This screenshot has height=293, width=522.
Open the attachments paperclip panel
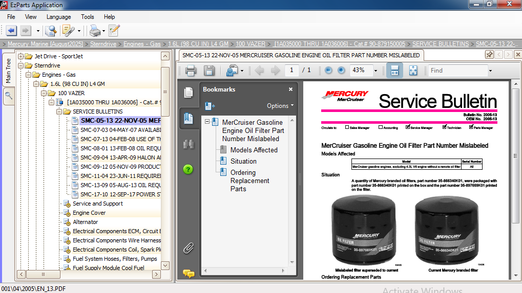[x=189, y=248]
